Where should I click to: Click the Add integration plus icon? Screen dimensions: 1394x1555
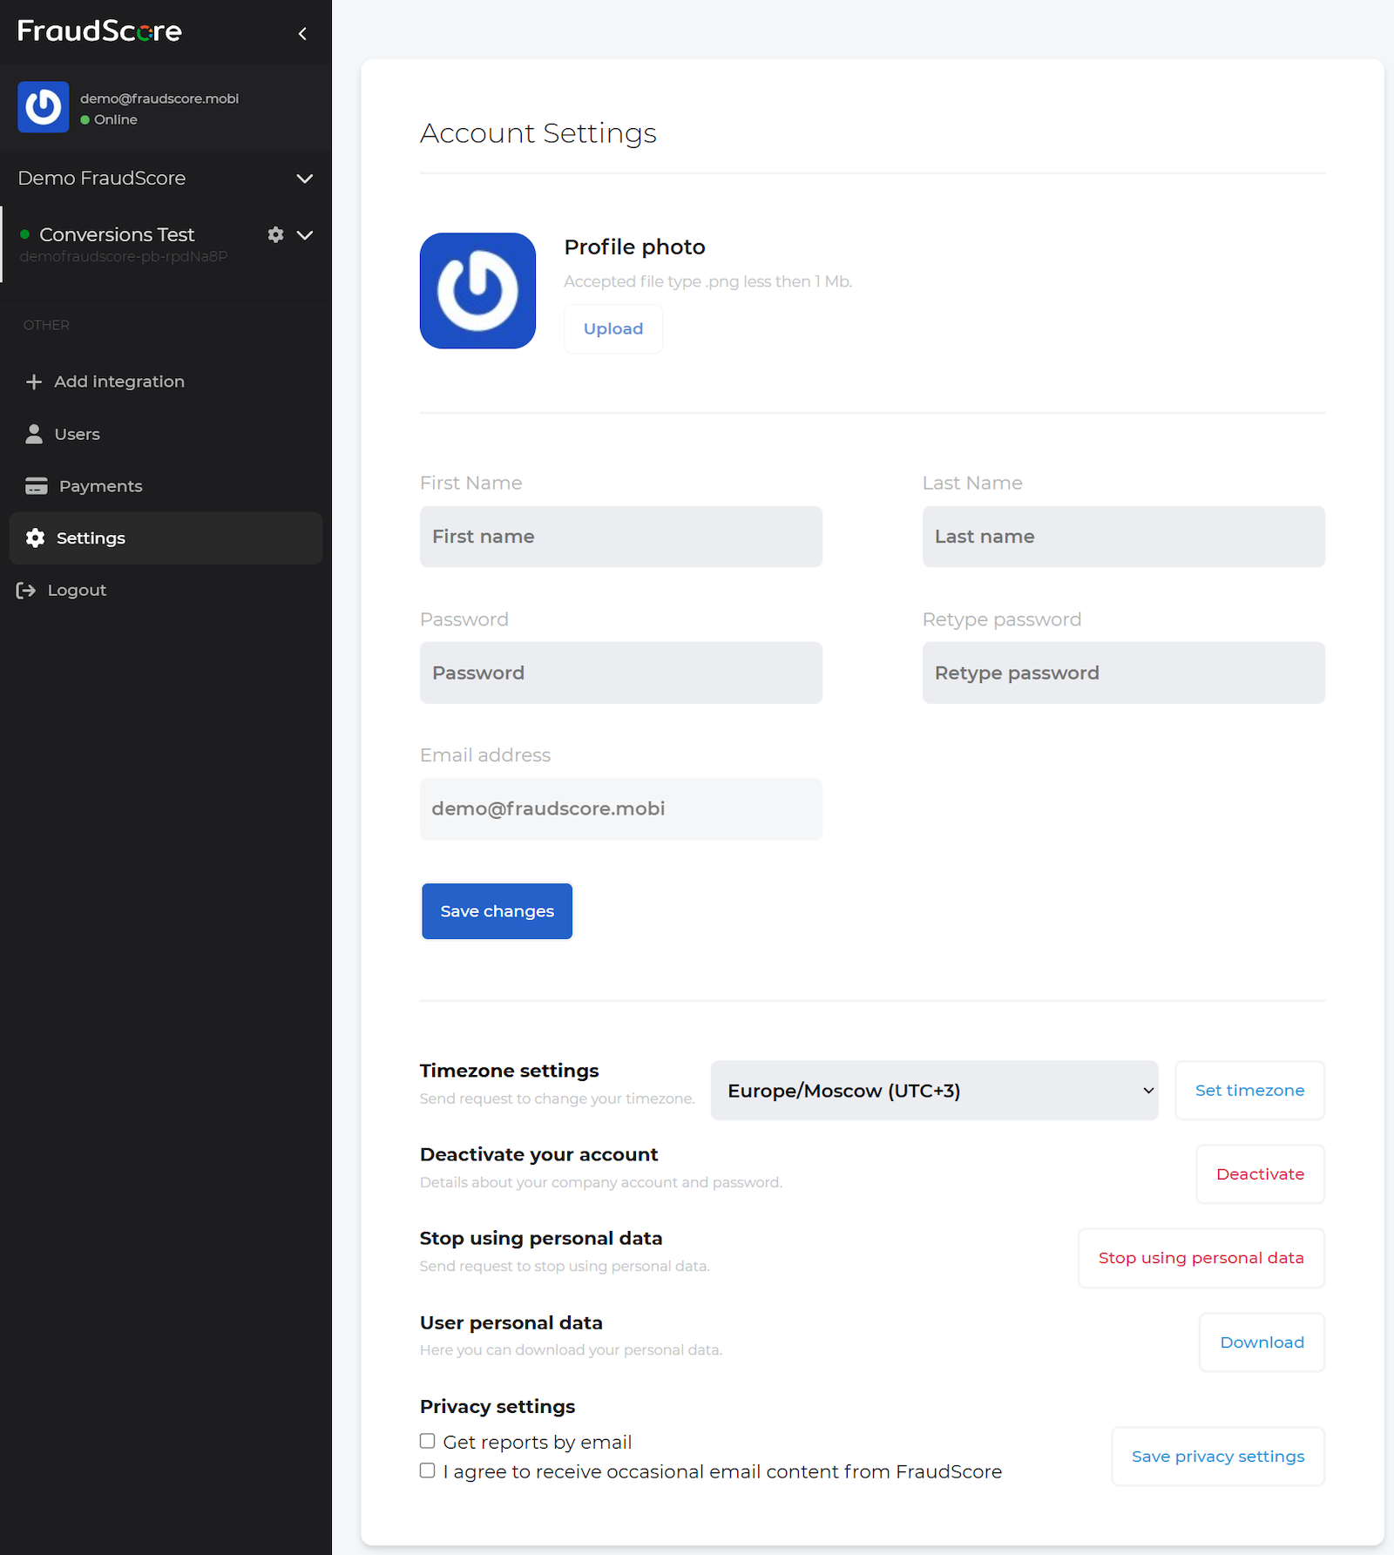click(34, 382)
